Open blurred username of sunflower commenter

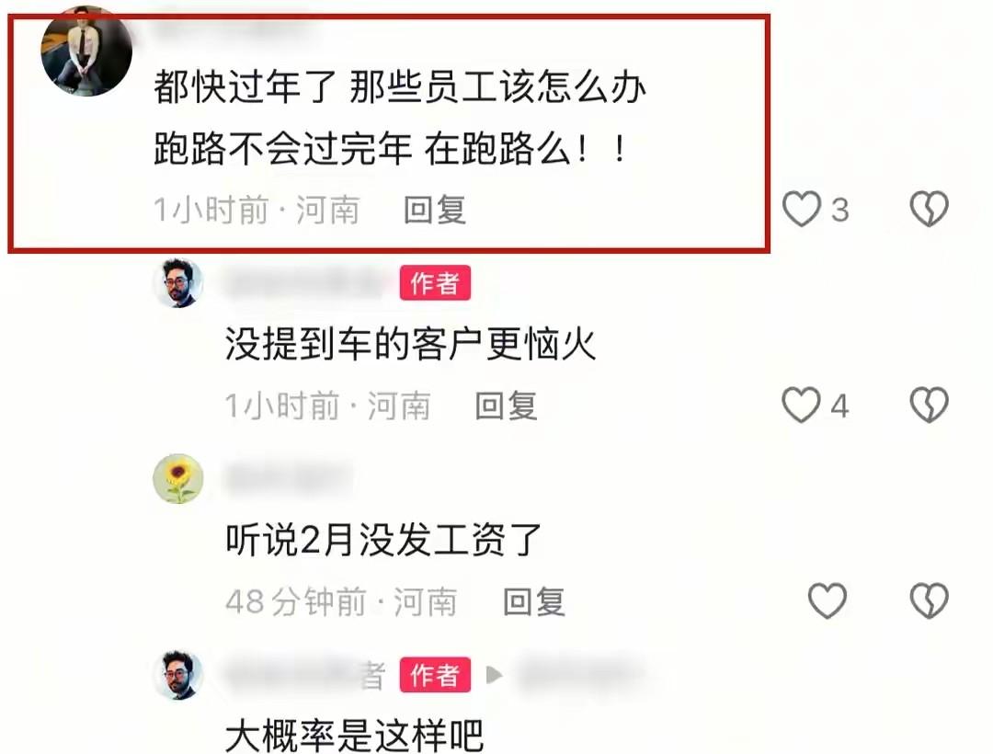288,479
